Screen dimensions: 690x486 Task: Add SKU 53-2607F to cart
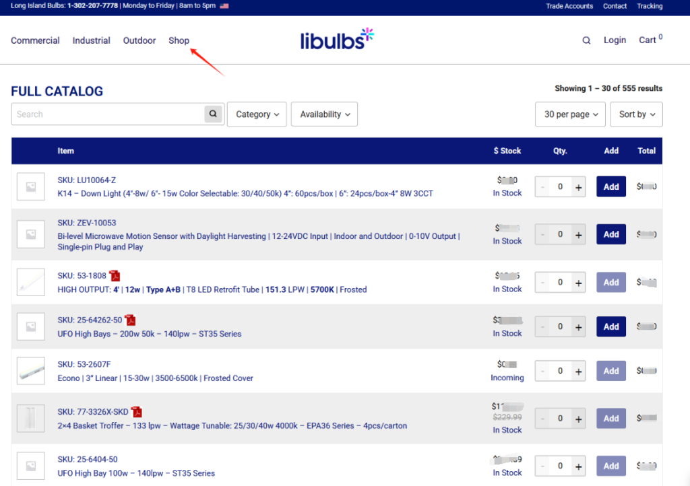coord(611,371)
